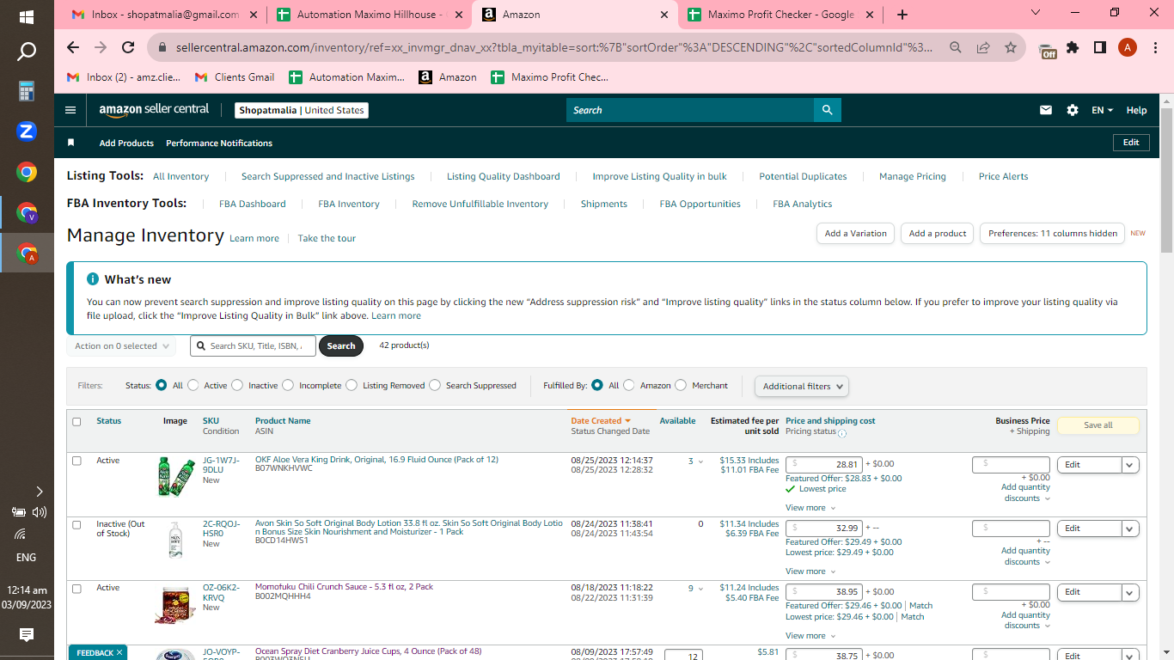
Task: Toggle the select-all checkbox in table header
Action: tap(76, 422)
